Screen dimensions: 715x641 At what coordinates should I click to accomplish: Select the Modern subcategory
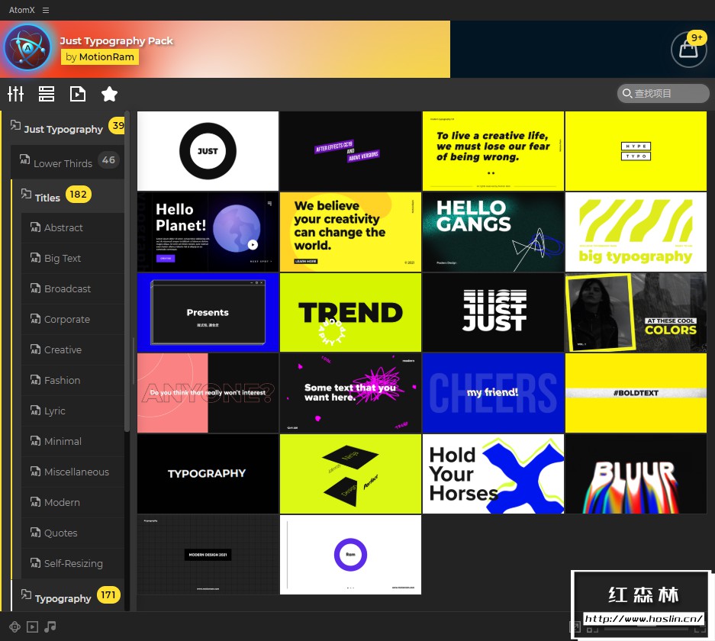coord(73,502)
